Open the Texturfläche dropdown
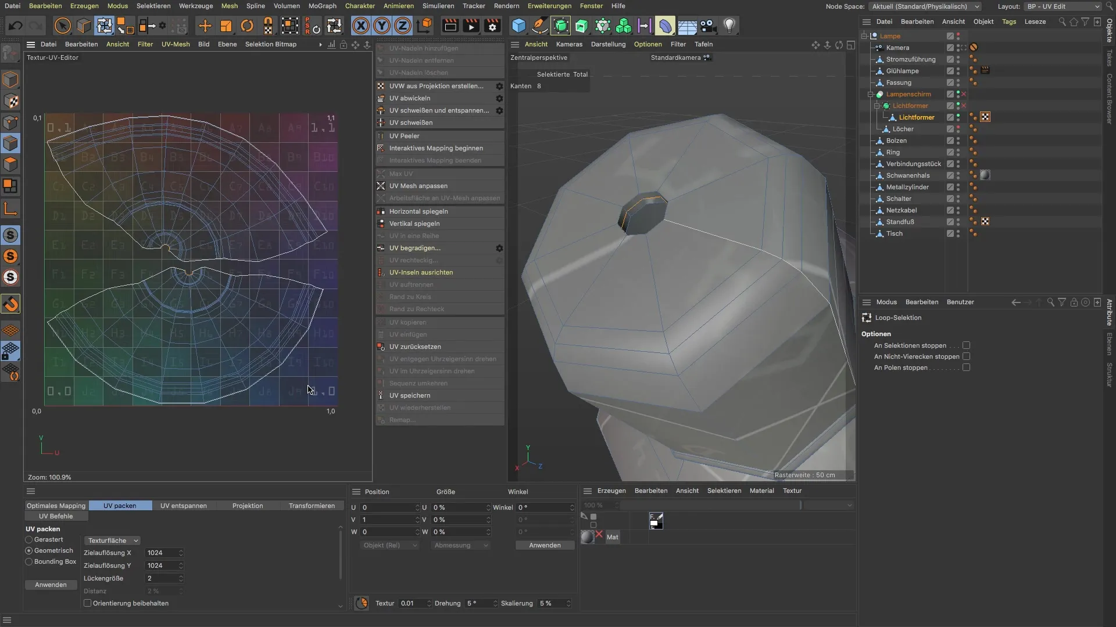The image size is (1116, 627). [112, 540]
